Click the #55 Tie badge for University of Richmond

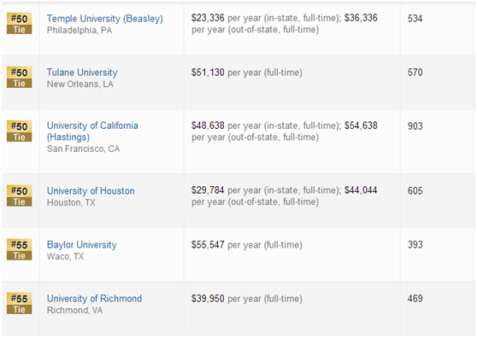coord(19,303)
